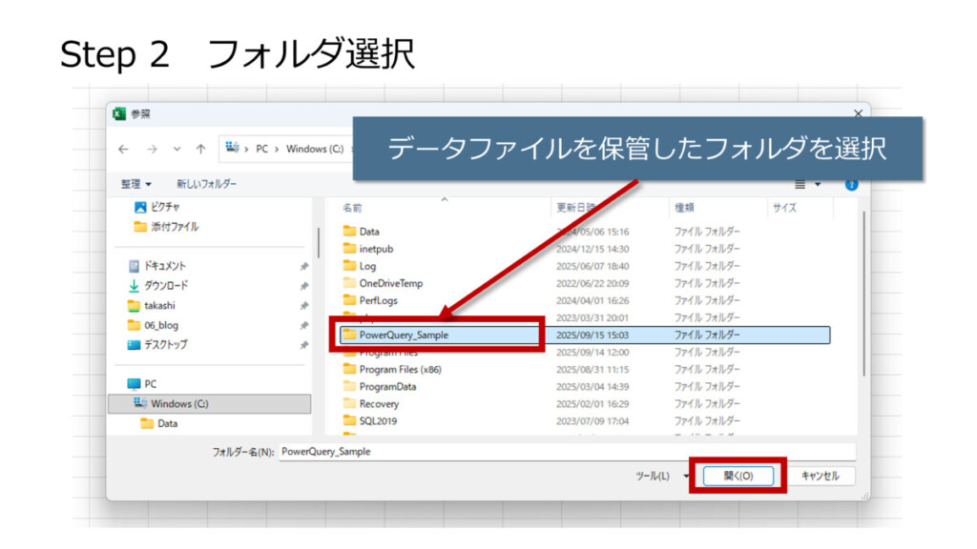Click the date 2025/09/15 15:03
Viewport: 977px width, 549px height.
click(592, 335)
